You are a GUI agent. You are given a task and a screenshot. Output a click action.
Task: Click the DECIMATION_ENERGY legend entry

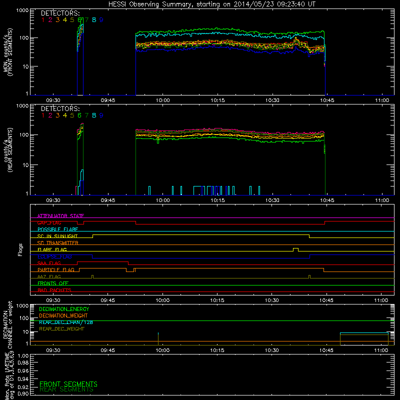click(64, 309)
